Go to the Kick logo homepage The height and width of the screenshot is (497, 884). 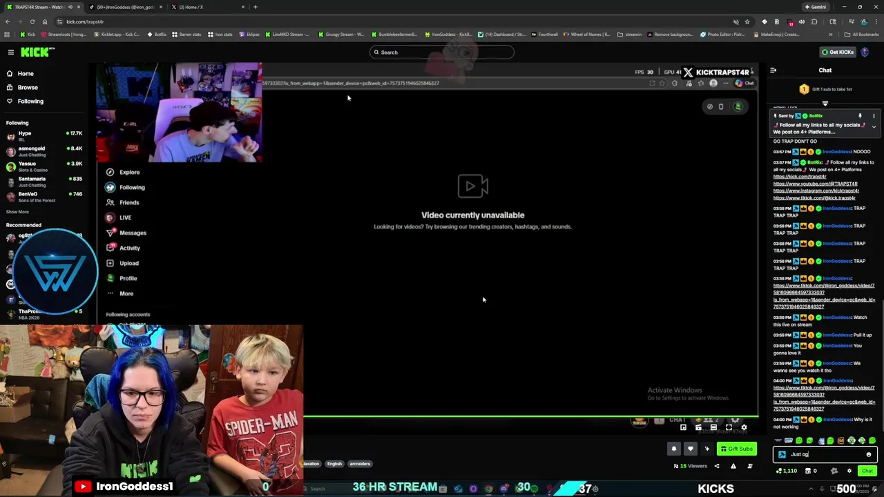coord(36,52)
